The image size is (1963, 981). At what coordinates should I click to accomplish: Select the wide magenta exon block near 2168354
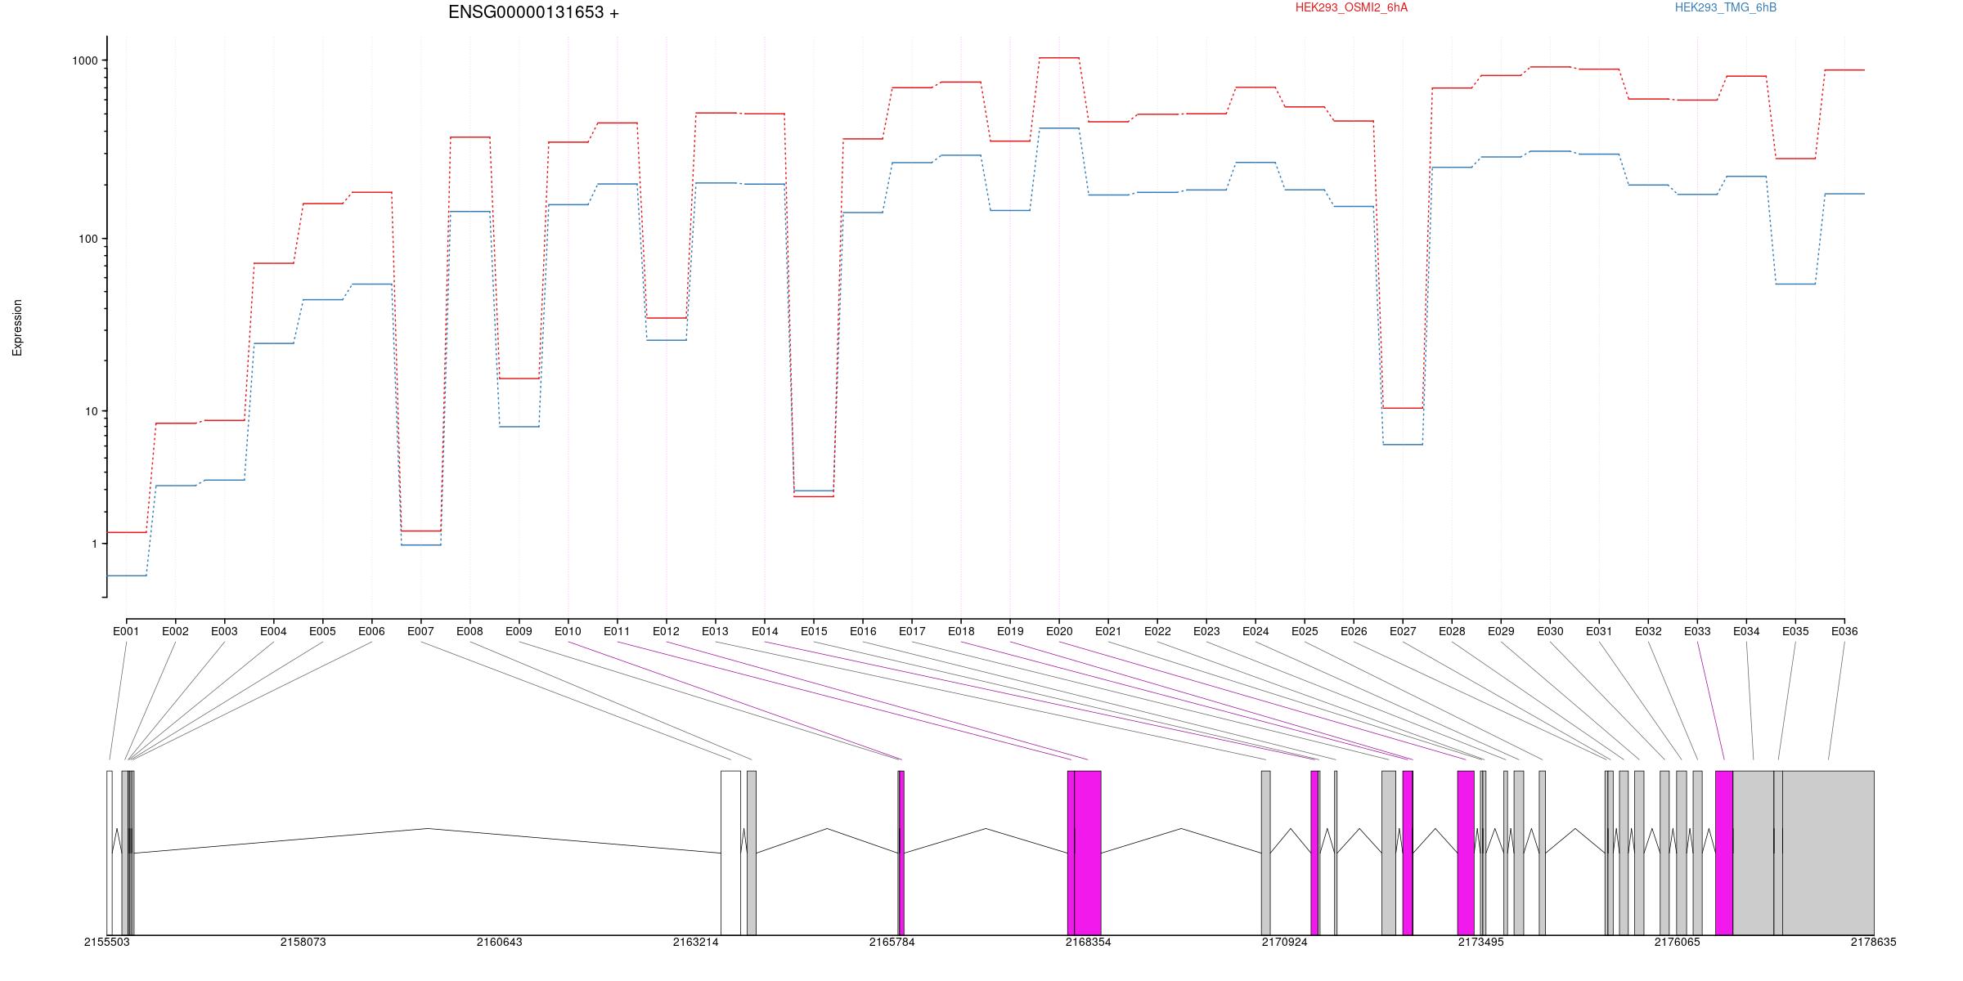(x=1088, y=853)
